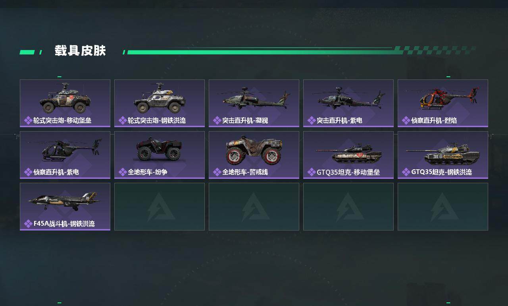
Task: Select 侦察直升机-紫电 scout helicopter skin
Action: pos(65,155)
